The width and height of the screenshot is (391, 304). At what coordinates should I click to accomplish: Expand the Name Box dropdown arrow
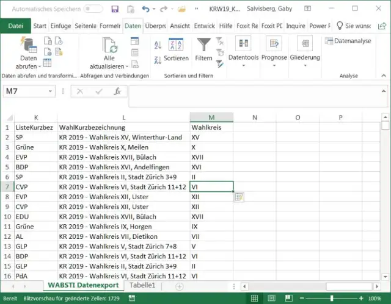[50, 91]
